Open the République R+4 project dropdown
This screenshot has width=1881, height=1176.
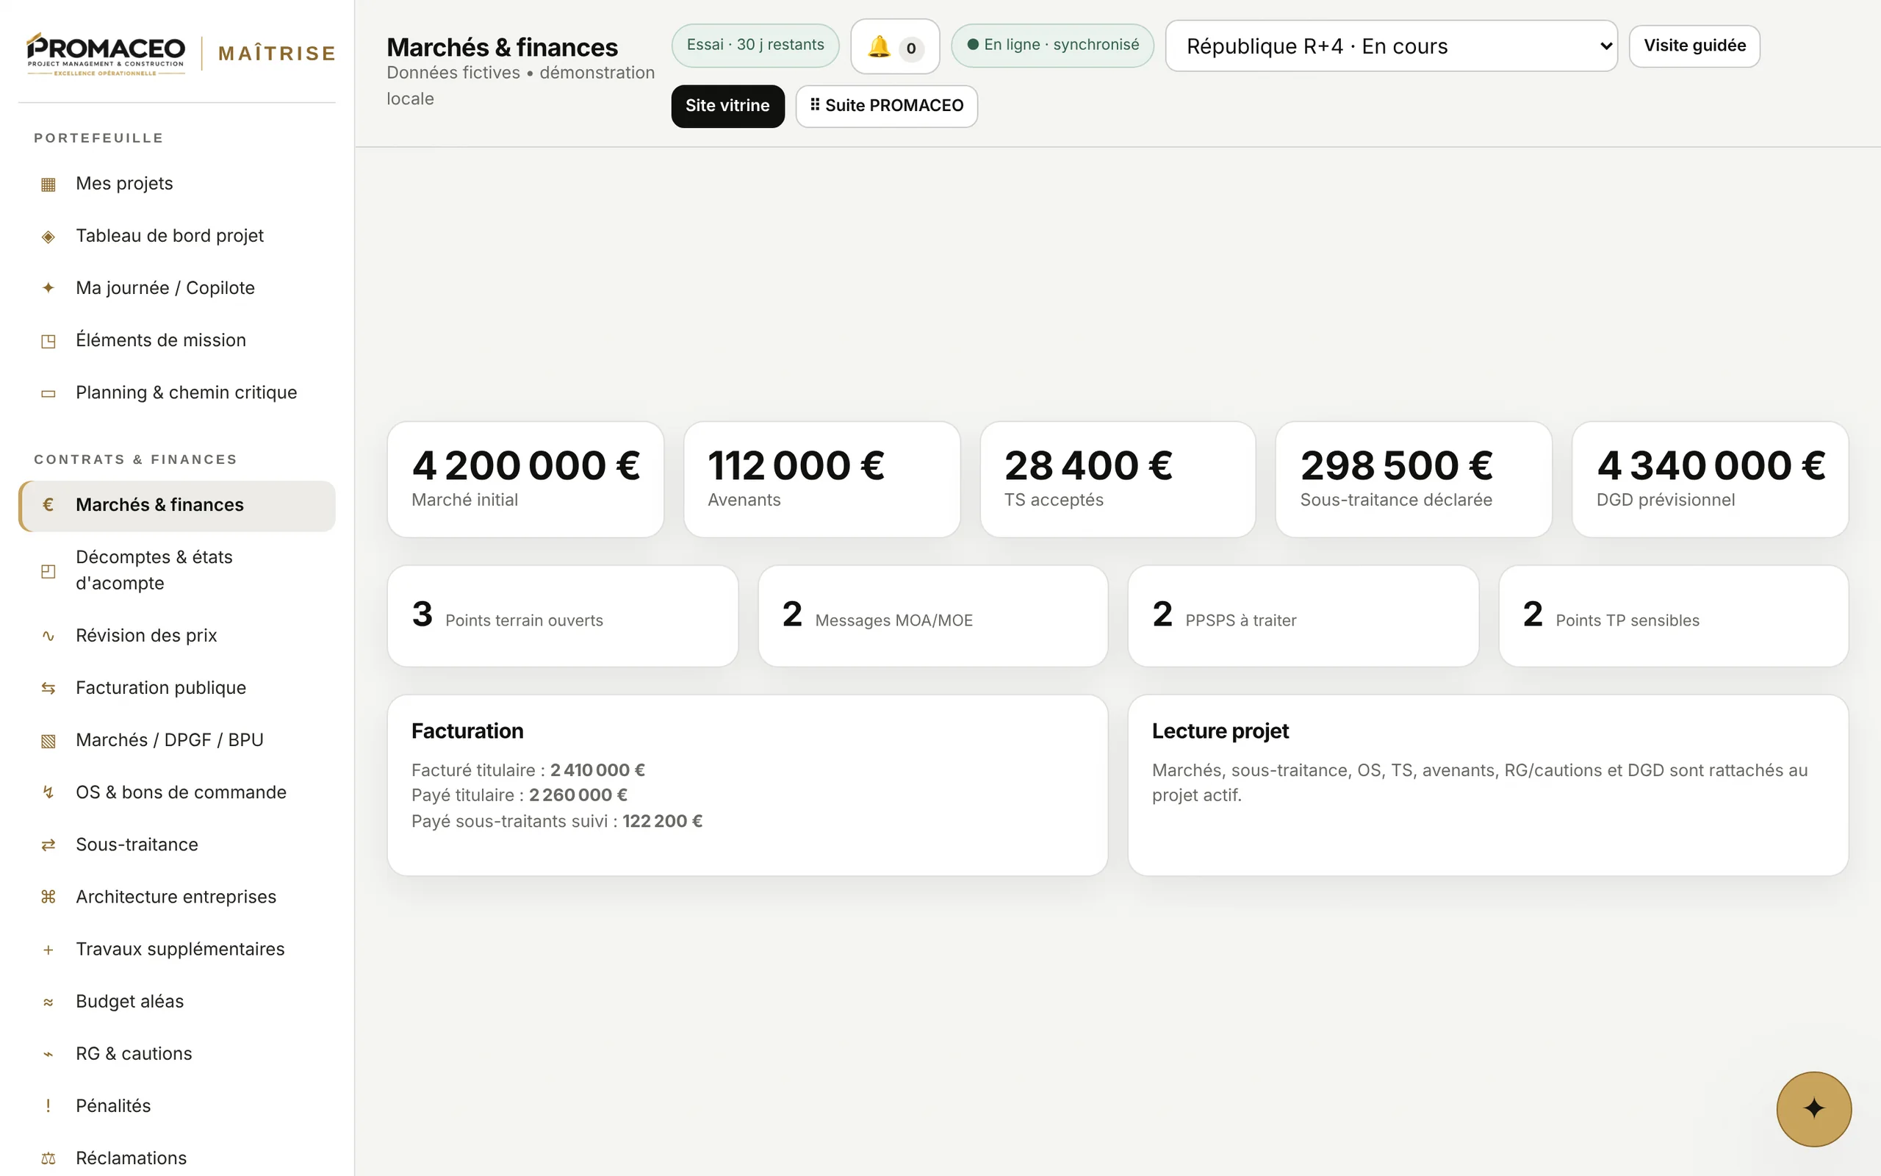pos(1392,46)
